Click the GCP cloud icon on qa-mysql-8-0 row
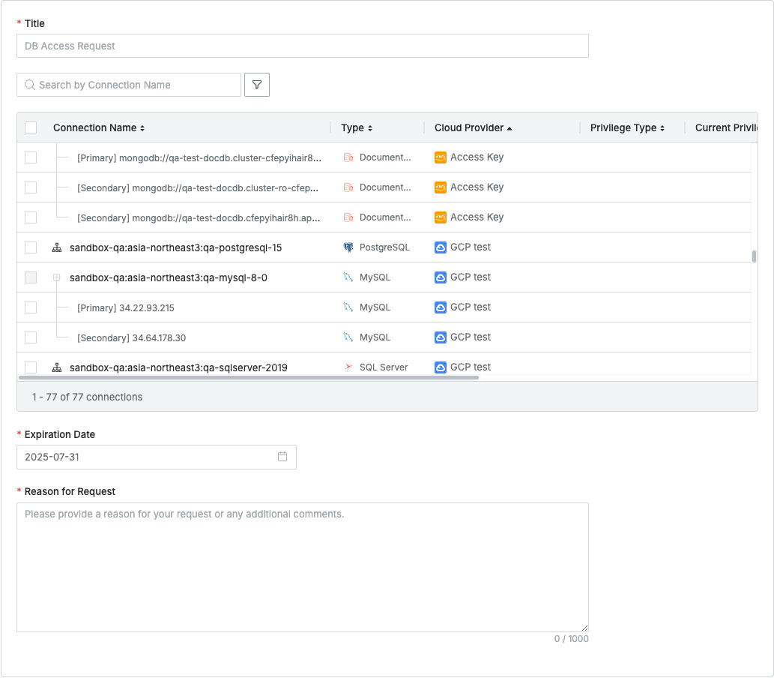The width and height of the screenshot is (774, 678). [441, 277]
